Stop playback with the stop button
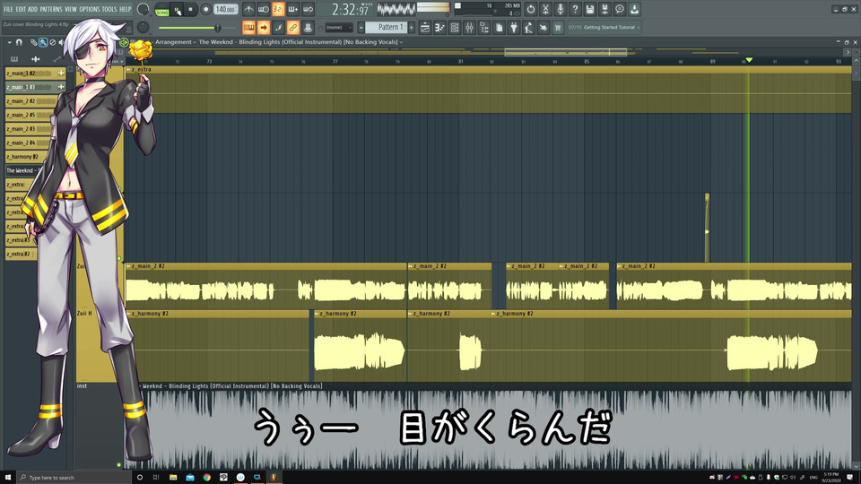 tap(190, 9)
